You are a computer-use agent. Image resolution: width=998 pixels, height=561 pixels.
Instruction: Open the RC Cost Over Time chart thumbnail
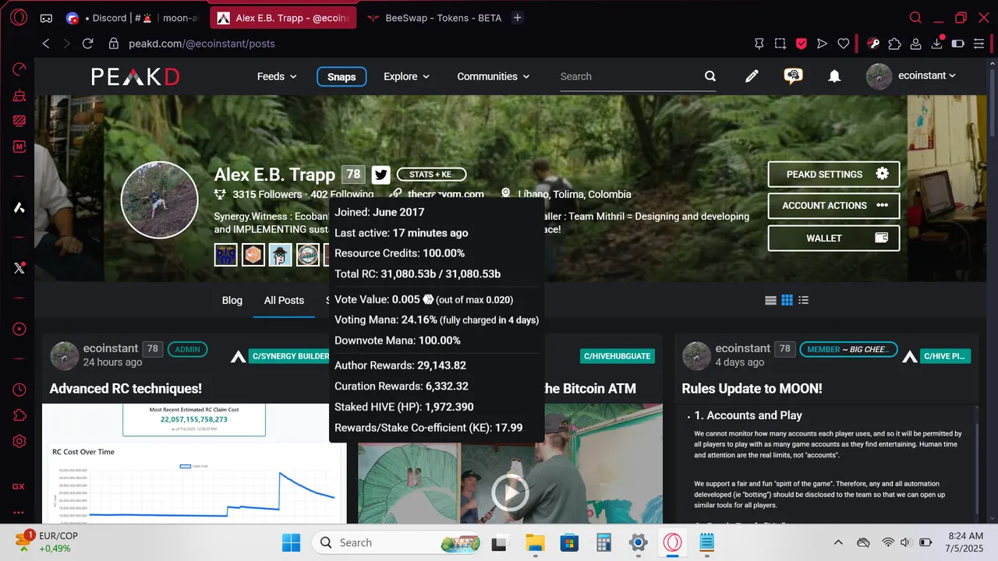point(194,464)
